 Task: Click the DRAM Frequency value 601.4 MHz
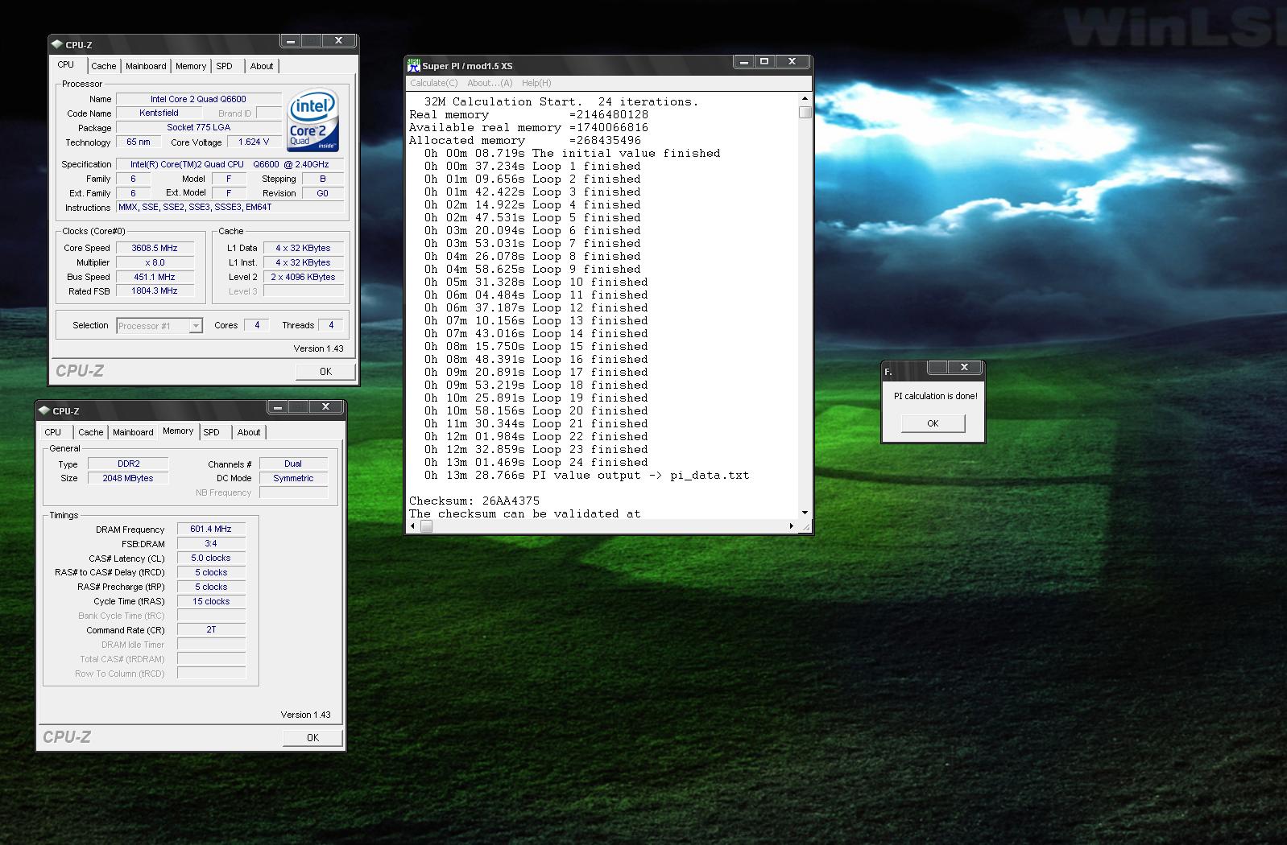(x=211, y=529)
